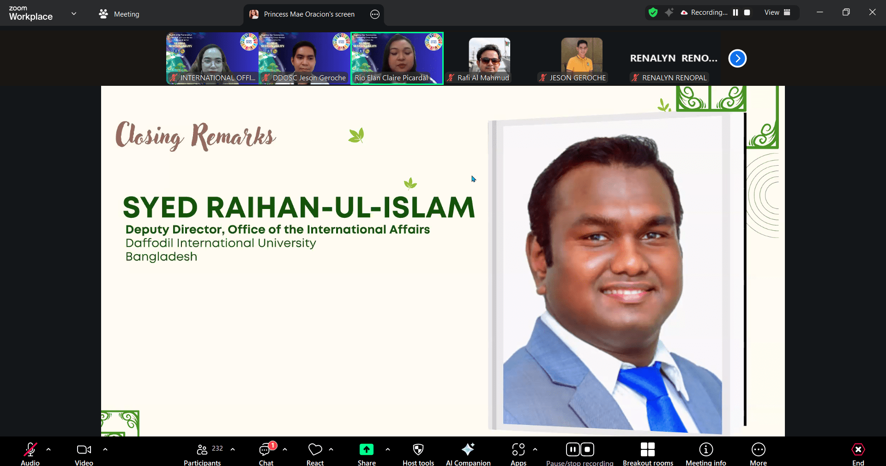Screen dimensions: 886x466
Task: Expand audio options arrow next to Audio
Action: point(48,449)
